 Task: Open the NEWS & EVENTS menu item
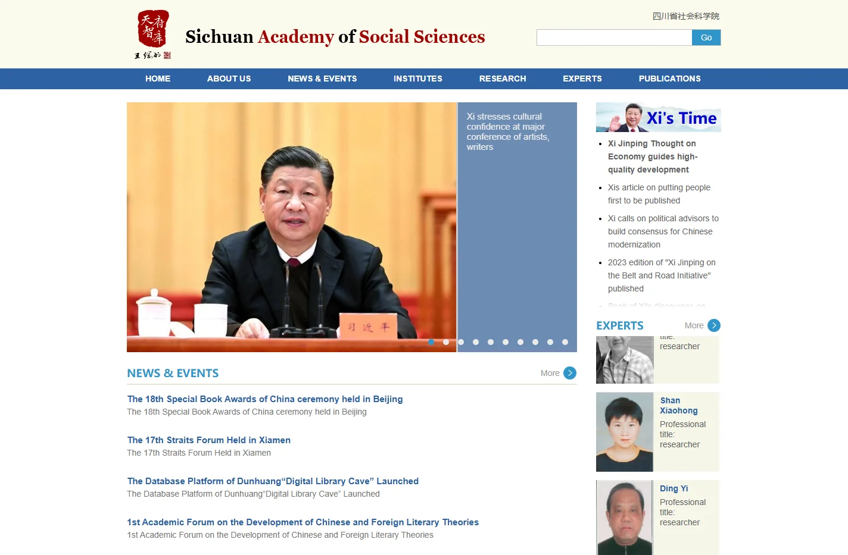click(322, 79)
